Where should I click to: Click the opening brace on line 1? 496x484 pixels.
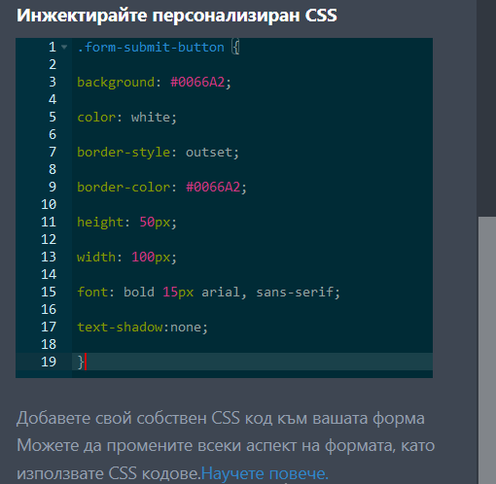(235, 48)
